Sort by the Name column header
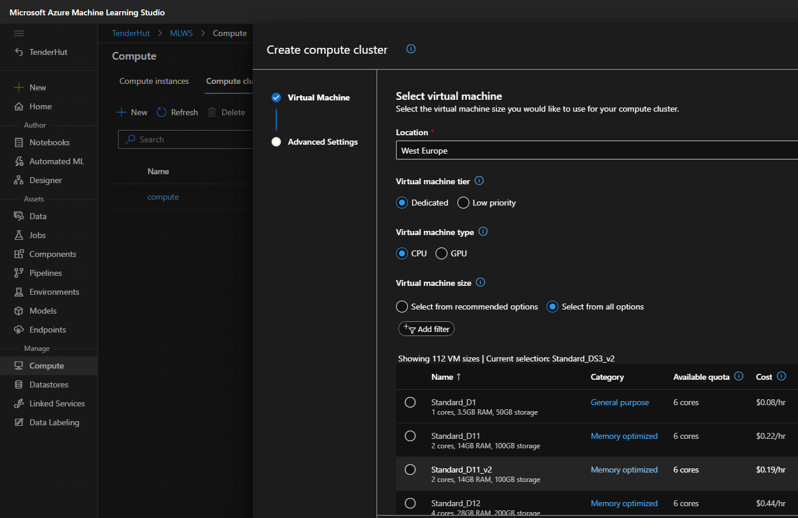Screen dimensions: 798x518 [x=447, y=377]
